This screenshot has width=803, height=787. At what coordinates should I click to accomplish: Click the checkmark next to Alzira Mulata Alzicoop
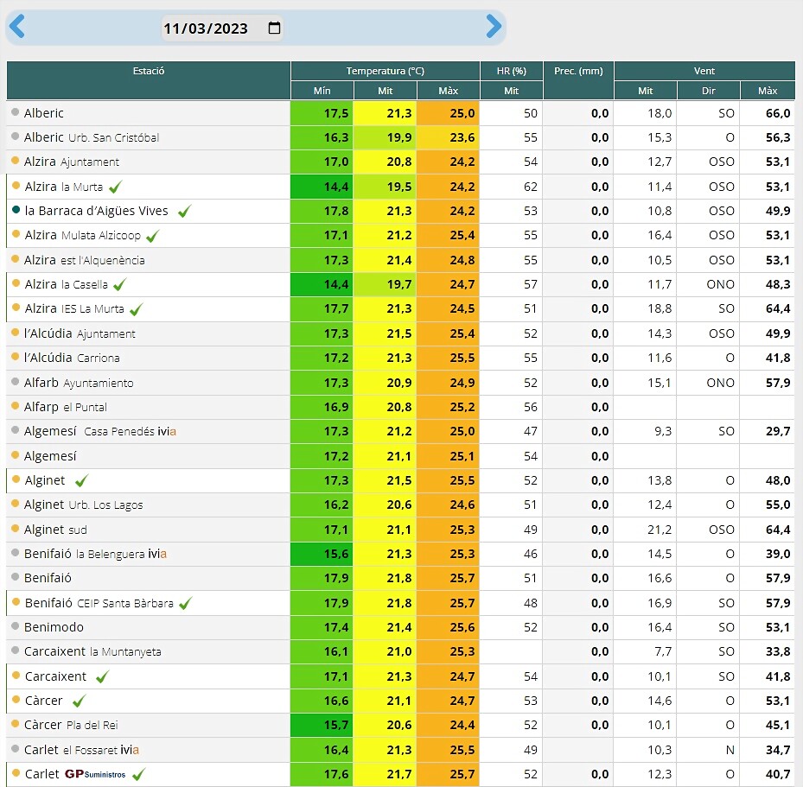tap(153, 235)
